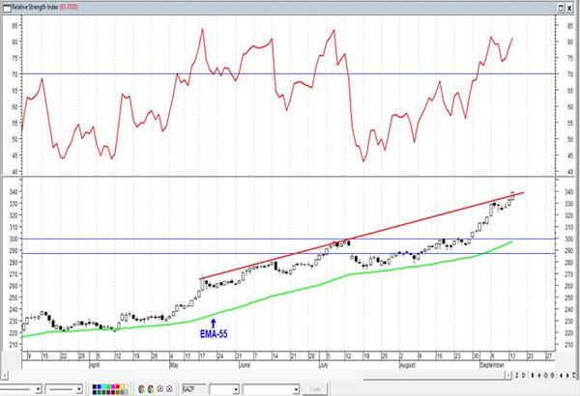This screenshot has height=396, width=580.
Task: Click the left-pointing triangle icon at bottom right
Action: click(561, 376)
